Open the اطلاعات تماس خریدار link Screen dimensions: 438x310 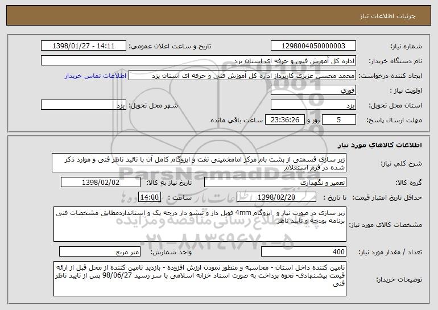96,76
